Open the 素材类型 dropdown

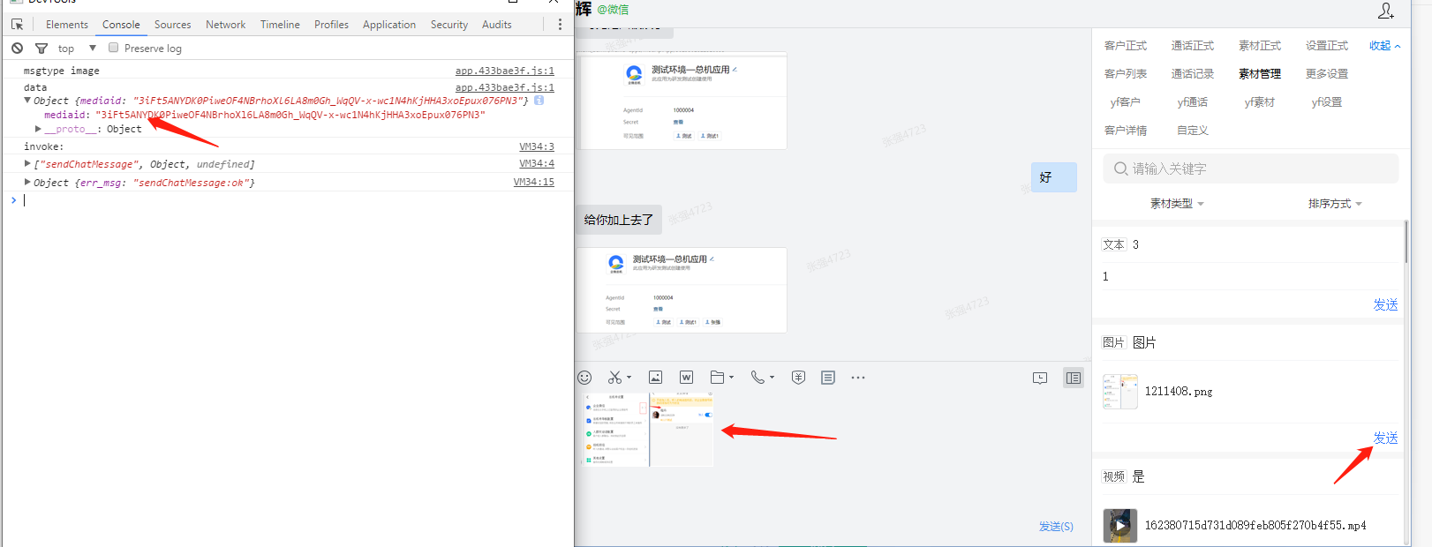(1177, 204)
